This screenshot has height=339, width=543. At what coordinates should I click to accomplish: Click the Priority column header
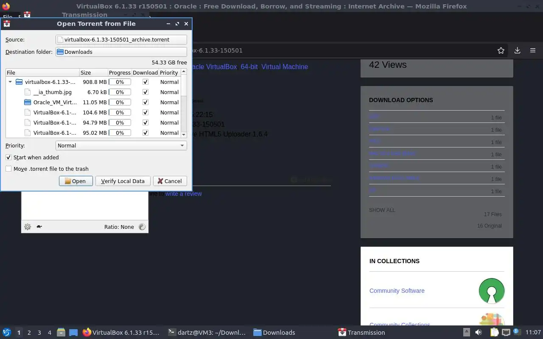pyautogui.click(x=170, y=72)
